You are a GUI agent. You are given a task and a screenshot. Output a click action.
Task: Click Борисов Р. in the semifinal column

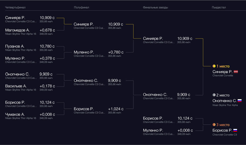[84, 109]
